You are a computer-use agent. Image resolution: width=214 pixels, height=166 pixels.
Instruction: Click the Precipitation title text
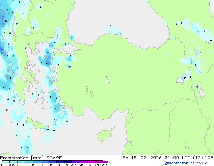pos(14,158)
